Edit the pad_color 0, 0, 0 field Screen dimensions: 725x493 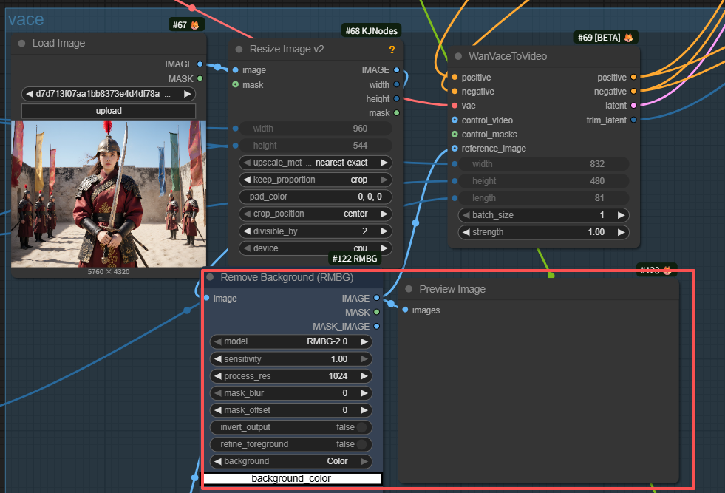pos(316,197)
